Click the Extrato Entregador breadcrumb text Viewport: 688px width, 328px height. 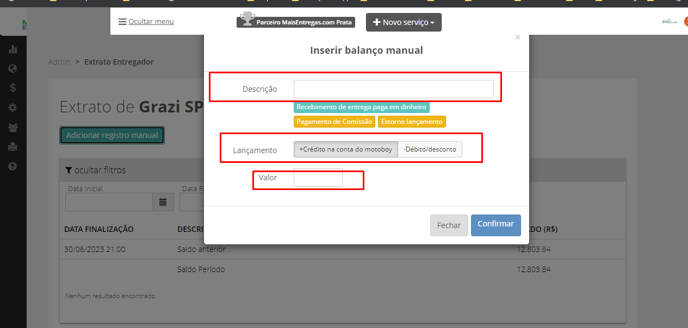click(x=119, y=62)
